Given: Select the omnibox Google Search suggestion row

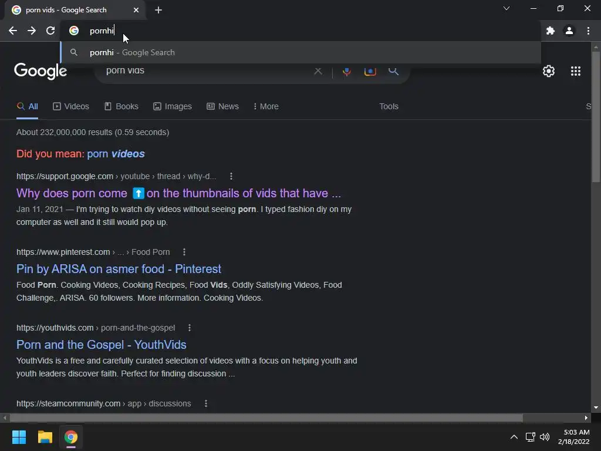Looking at the screenshot, I should (301, 52).
